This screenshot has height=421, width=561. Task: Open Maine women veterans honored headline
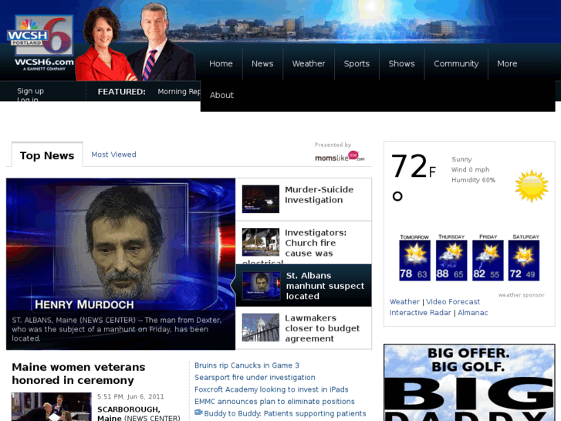(79, 374)
